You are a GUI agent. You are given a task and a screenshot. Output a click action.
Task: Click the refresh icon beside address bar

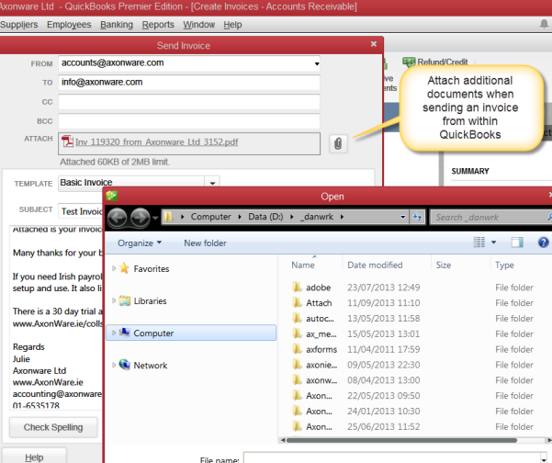(418, 217)
